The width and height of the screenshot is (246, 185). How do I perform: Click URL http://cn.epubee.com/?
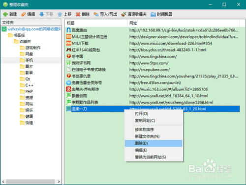point(150,70)
